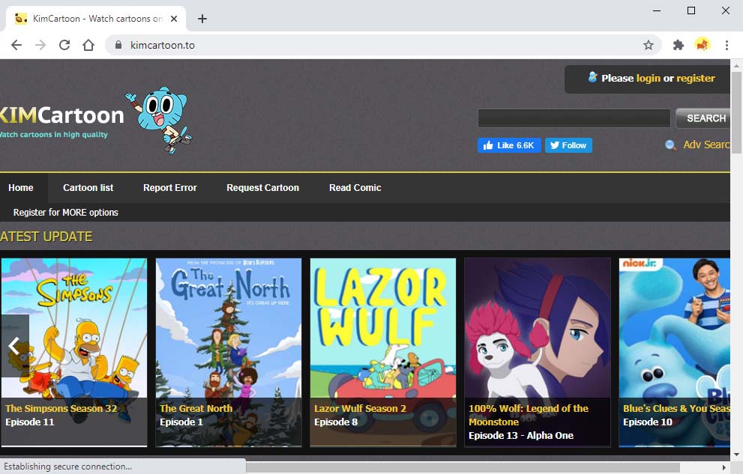
Task: Open the Cartoon list menu
Action: point(88,188)
